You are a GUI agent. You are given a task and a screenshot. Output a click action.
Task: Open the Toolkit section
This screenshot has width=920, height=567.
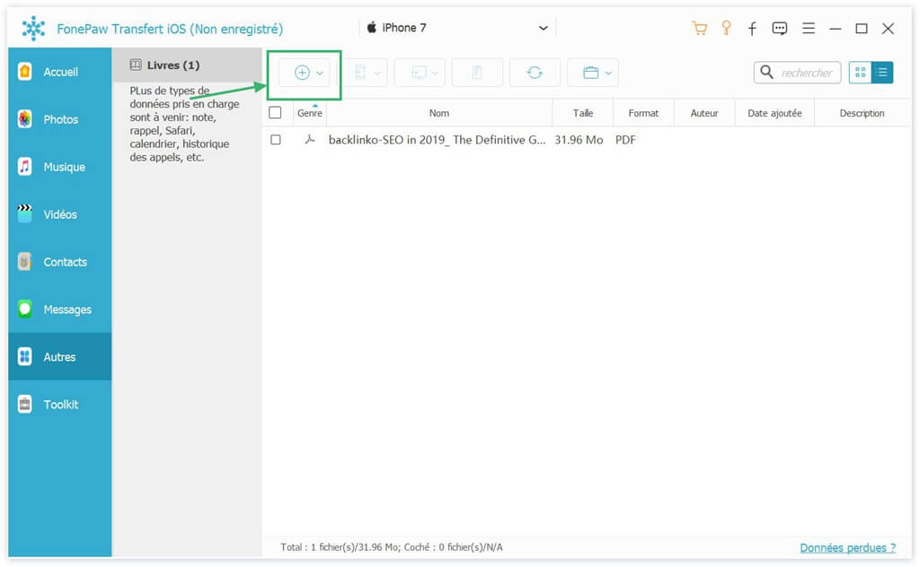pyautogui.click(x=59, y=404)
